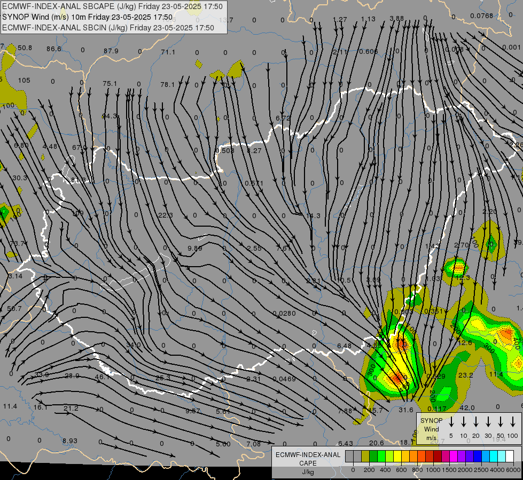
Task: Click the map value 50.7
Action: coord(14,308)
